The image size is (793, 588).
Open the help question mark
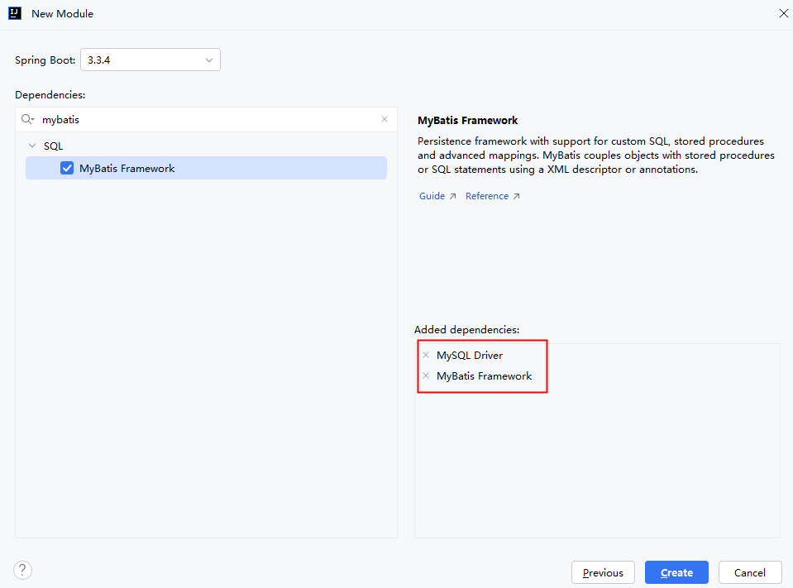[23, 571]
